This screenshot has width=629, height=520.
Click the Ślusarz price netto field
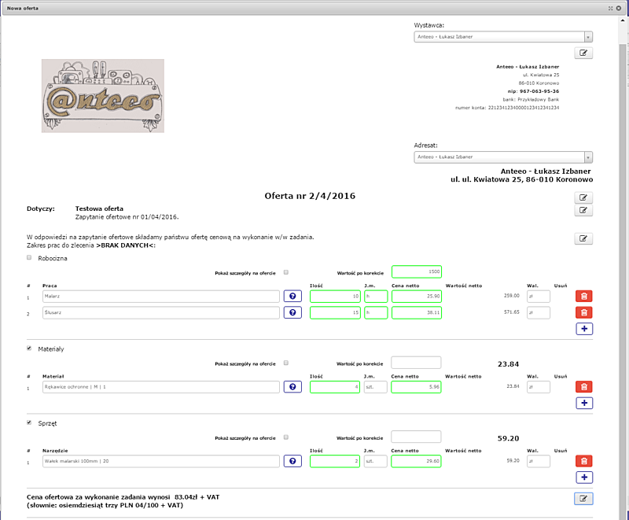pos(416,312)
